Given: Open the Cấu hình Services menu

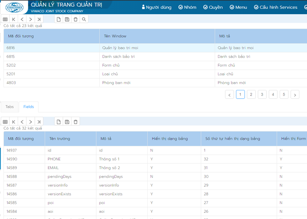Looking at the screenshot, I should [275, 7].
